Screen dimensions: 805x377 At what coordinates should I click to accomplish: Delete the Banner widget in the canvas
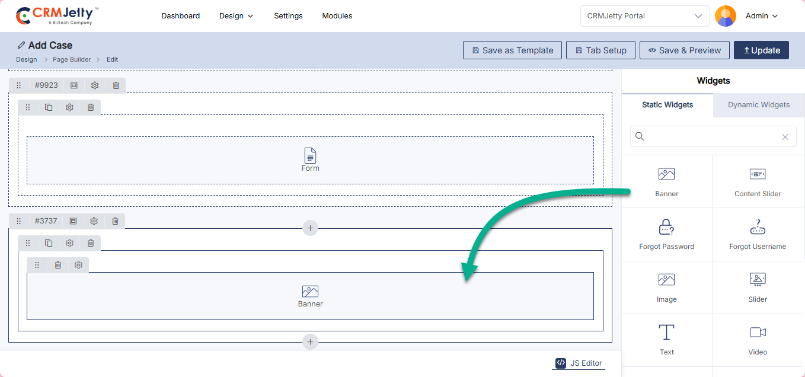point(58,265)
